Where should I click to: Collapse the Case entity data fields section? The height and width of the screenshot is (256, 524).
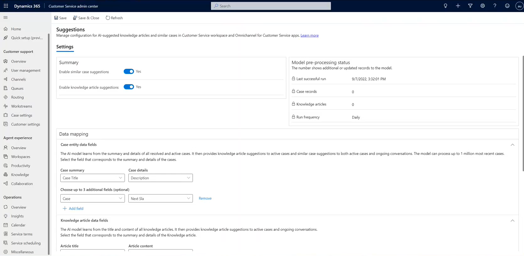(512, 145)
